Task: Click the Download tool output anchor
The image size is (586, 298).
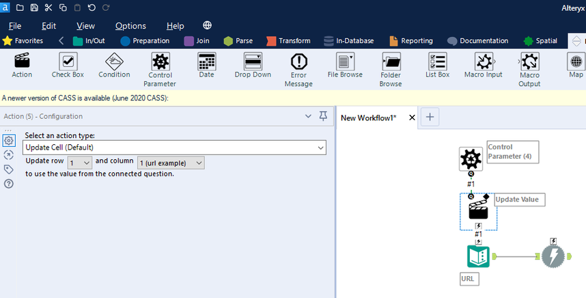Action: pos(569,256)
